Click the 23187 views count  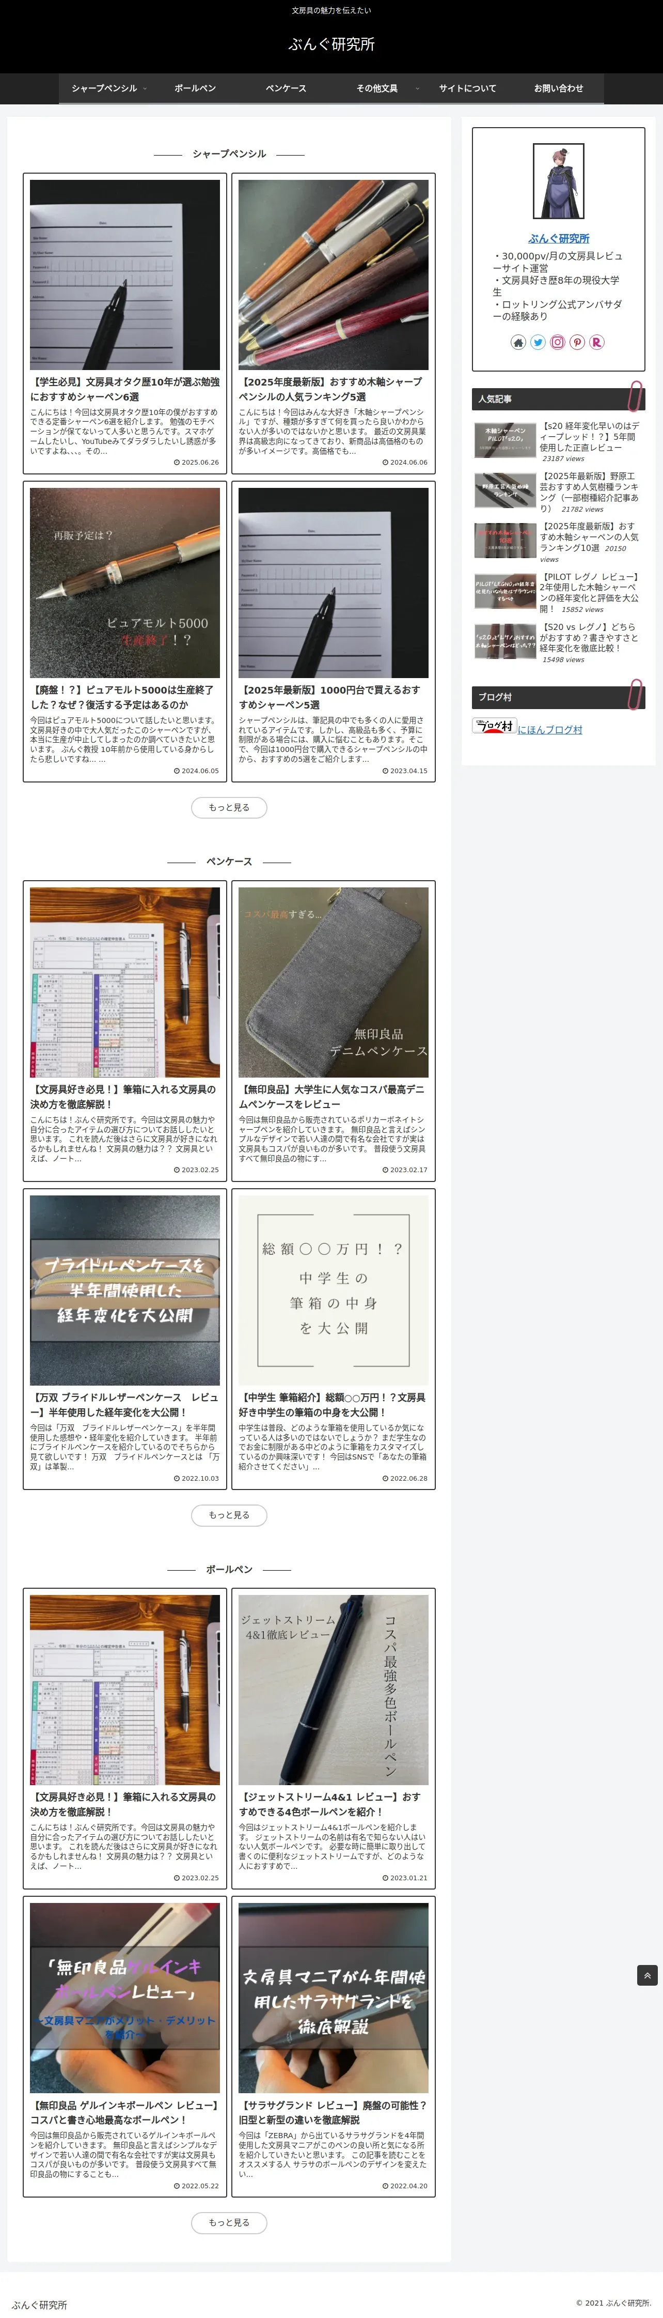pyautogui.click(x=563, y=459)
